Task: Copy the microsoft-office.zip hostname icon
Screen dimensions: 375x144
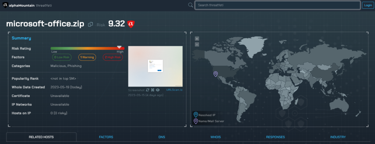Action: (90, 24)
